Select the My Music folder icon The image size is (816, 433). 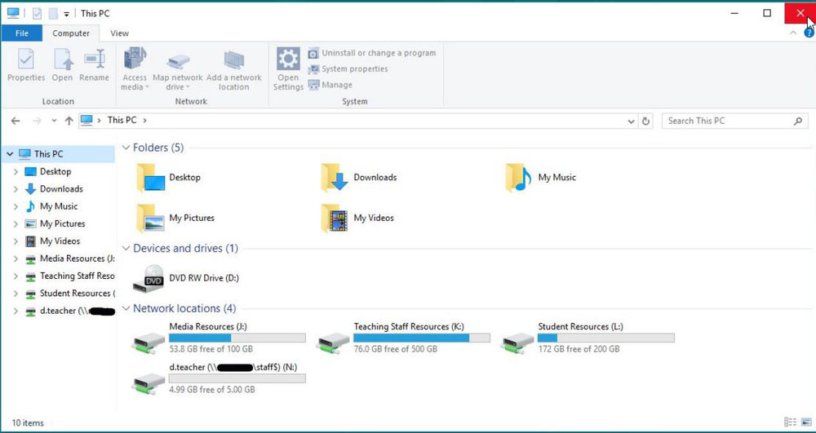point(518,178)
